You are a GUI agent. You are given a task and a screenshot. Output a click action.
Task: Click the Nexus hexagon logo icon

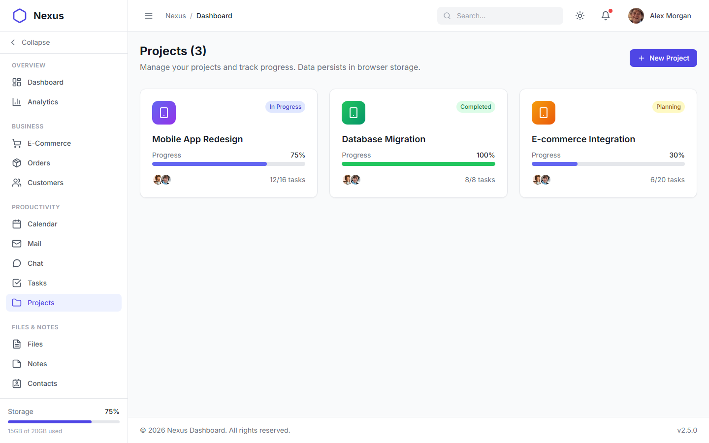[x=20, y=16]
